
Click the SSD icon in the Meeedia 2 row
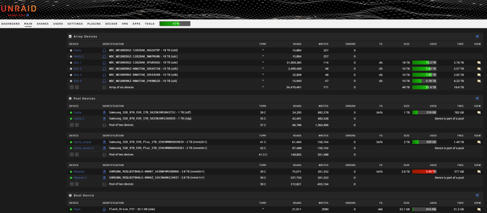[x=104, y=178]
